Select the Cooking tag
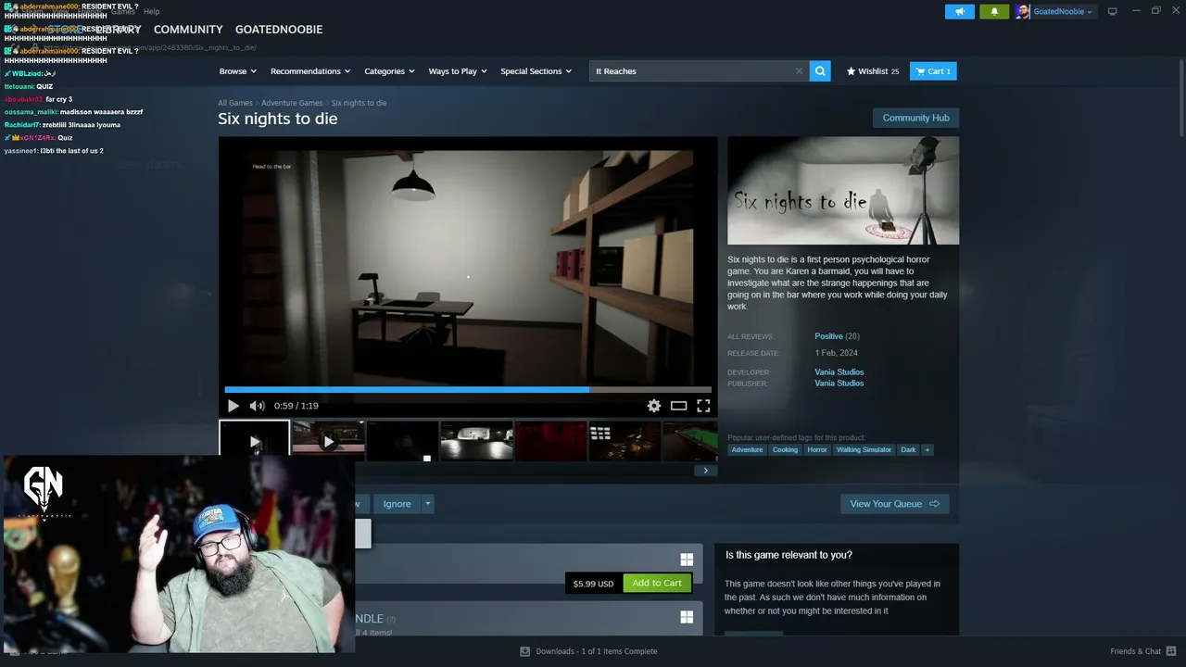The height and width of the screenshot is (667, 1186). click(x=785, y=450)
